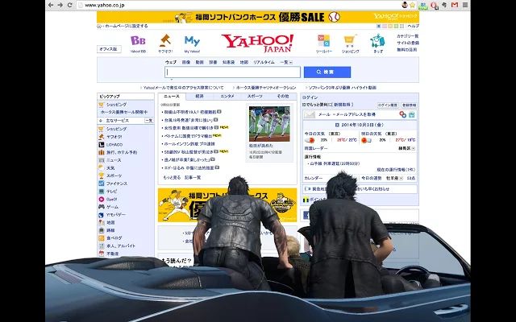The height and width of the screenshot is (322, 516).
Task: Open 天気 in the services sidebar
Action: [x=110, y=168]
